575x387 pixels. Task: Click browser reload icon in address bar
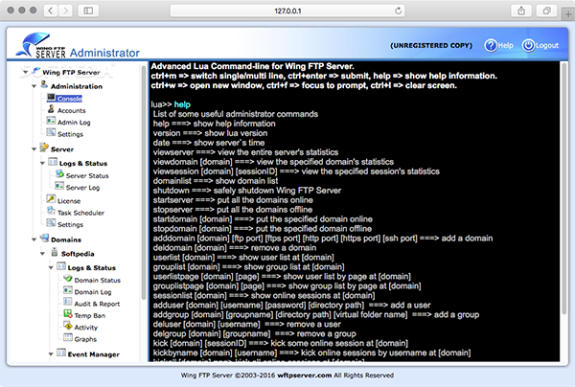(399, 11)
